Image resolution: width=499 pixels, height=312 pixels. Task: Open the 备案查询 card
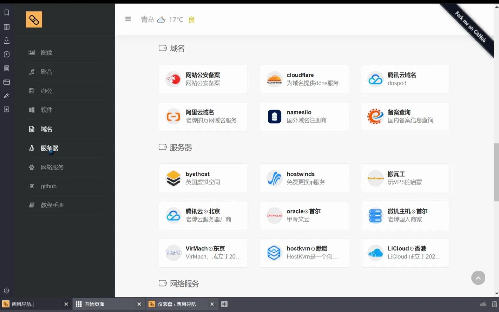click(x=405, y=116)
